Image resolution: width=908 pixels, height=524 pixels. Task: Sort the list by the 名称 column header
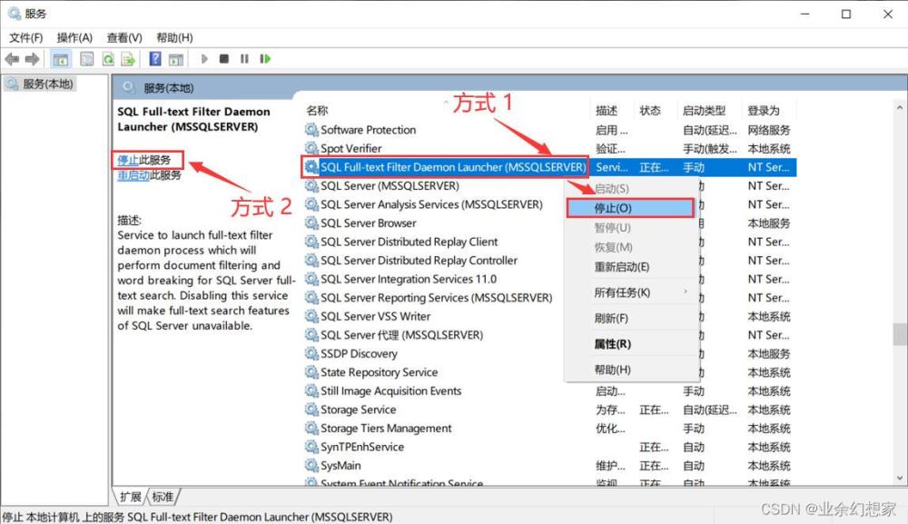[318, 110]
